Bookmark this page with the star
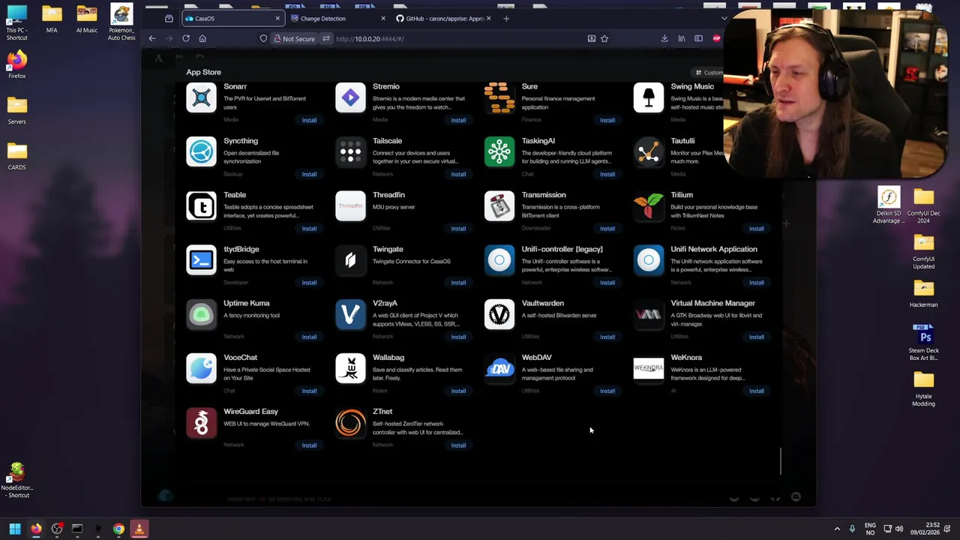 604,38
